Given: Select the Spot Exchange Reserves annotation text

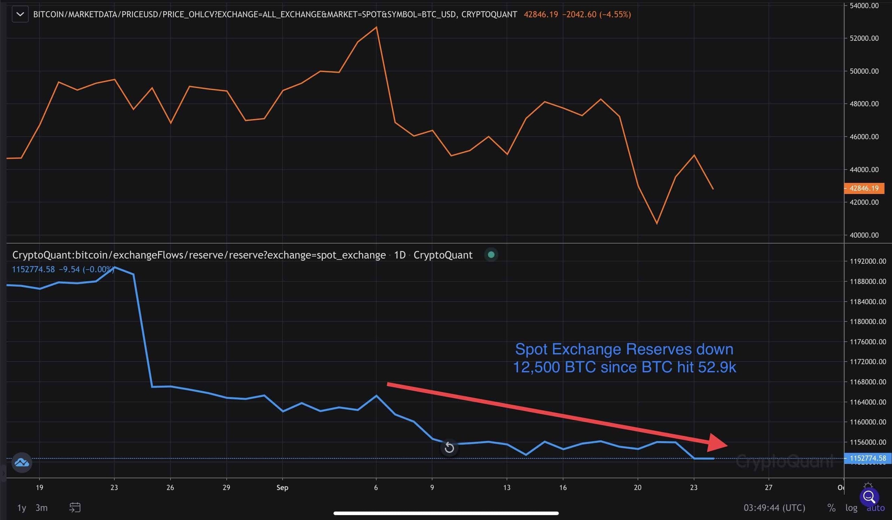Looking at the screenshot, I should [x=624, y=358].
